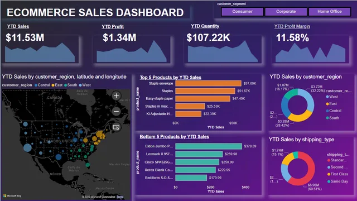Image resolution: width=357 pixels, height=201 pixels.
Task: Select Central in region donut legend
Action: pyautogui.click(x=334, y=111)
